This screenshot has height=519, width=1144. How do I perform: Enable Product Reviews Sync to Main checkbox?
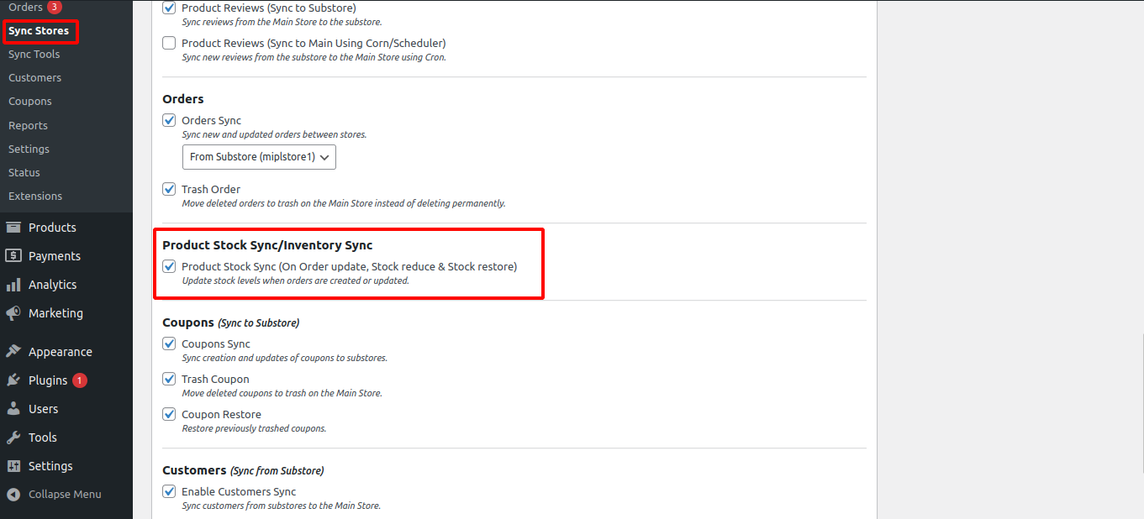[x=169, y=43]
